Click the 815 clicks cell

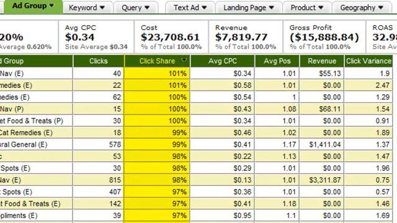[98, 180]
